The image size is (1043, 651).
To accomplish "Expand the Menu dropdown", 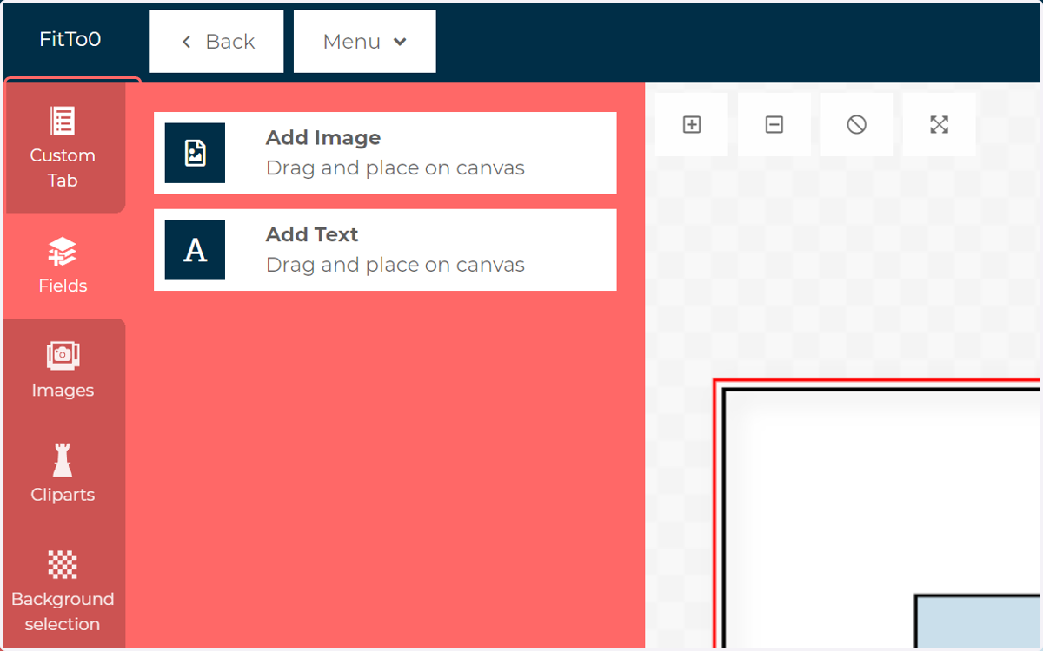I will (365, 42).
